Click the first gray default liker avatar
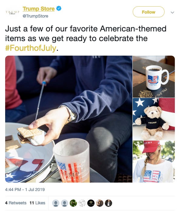 [56, 203]
